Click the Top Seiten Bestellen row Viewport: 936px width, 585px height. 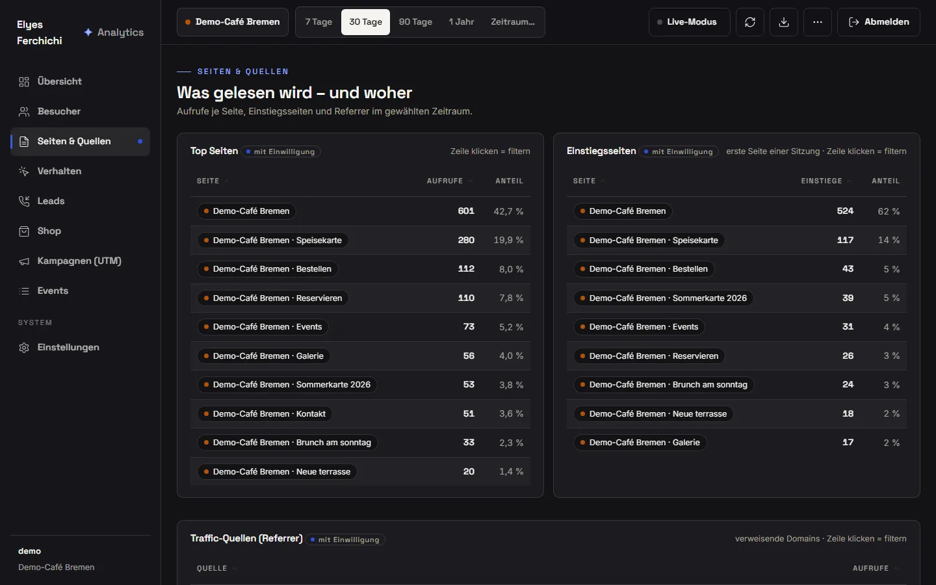[360, 269]
